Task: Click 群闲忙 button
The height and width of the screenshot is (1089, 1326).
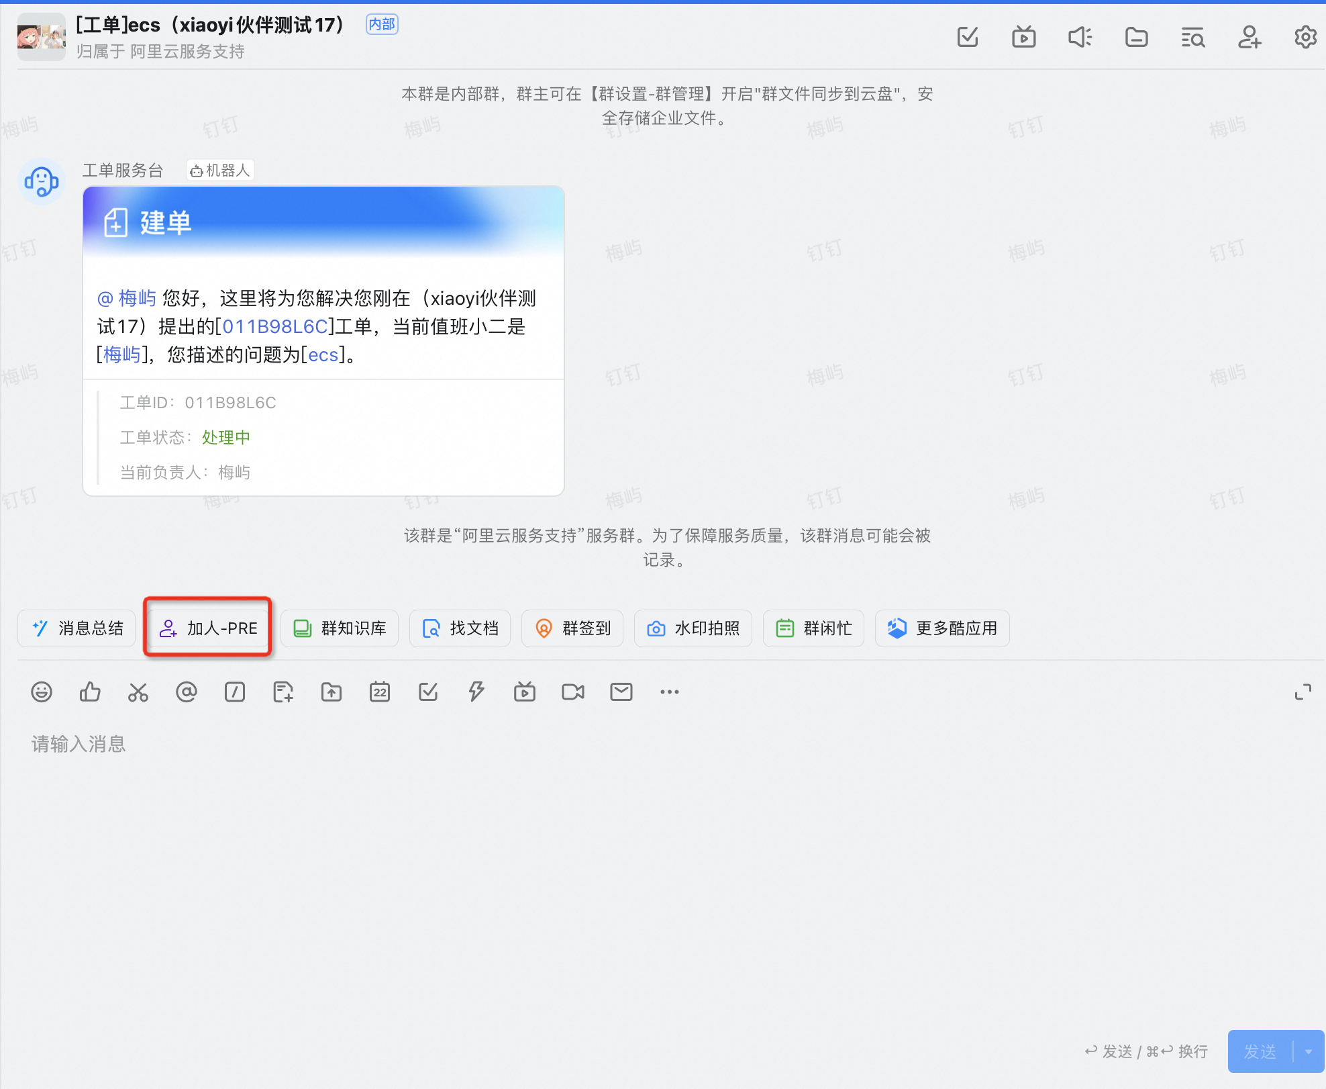Action: tap(813, 628)
